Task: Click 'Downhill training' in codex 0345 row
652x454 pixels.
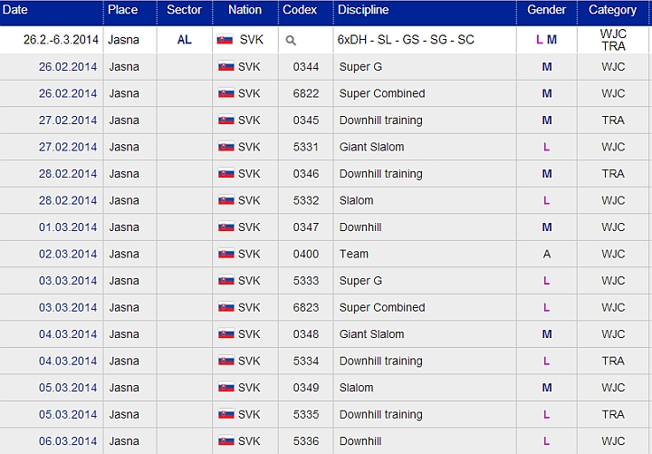Action: tap(381, 121)
